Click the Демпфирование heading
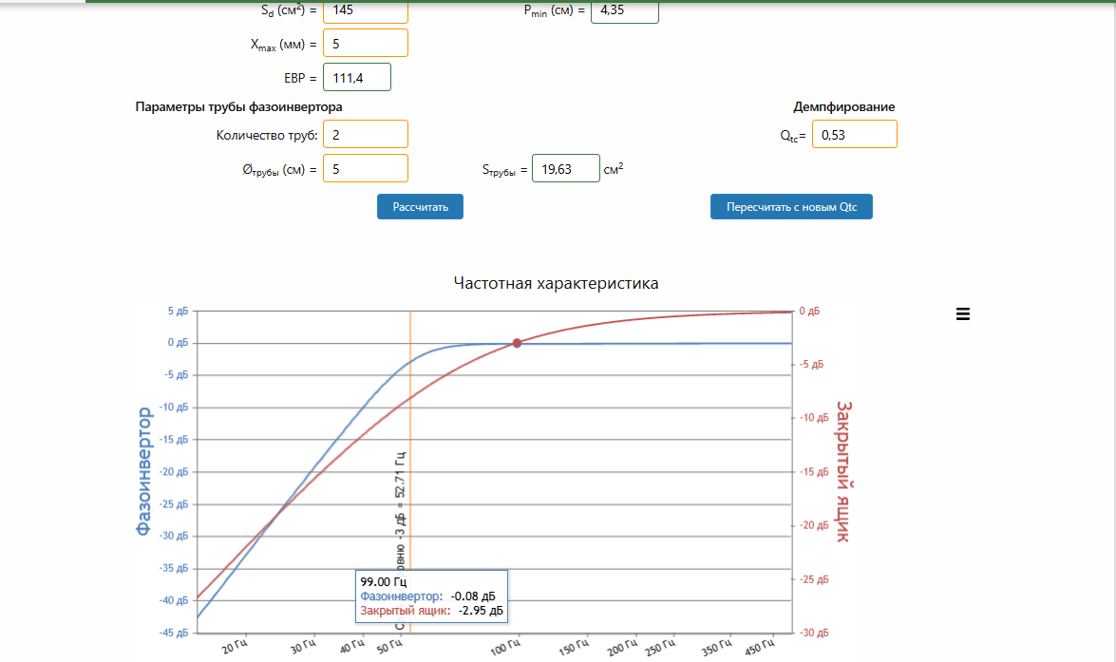 (x=844, y=106)
